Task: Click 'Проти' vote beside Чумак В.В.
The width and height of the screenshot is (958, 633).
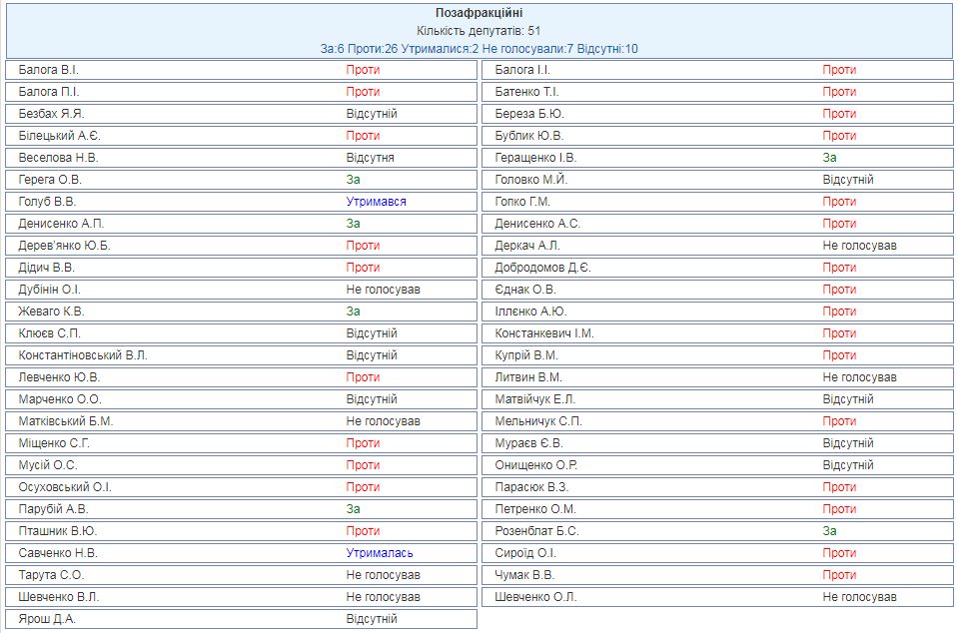Action: (x=839, y=575)
